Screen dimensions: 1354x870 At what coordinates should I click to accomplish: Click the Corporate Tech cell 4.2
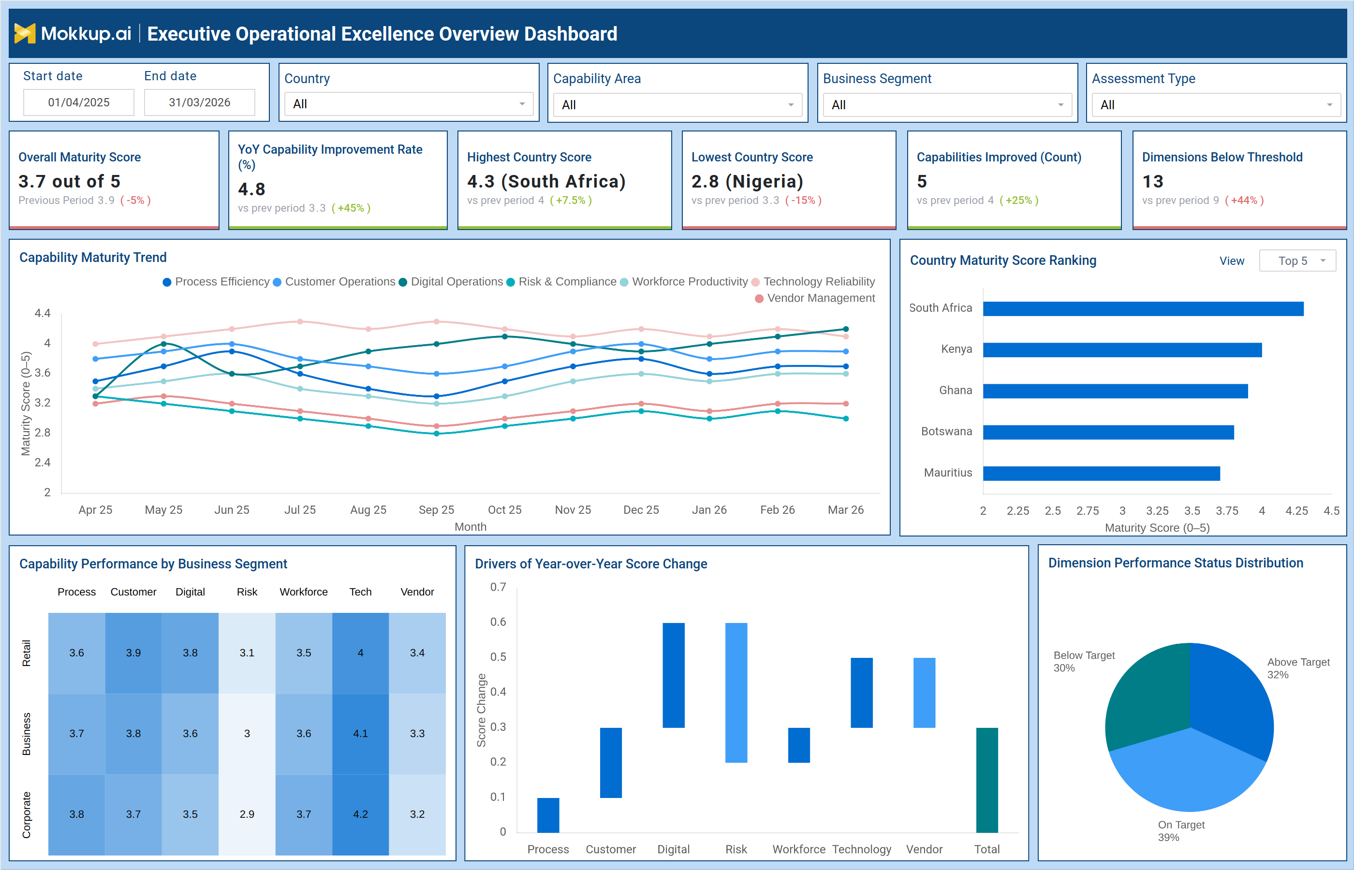pyautogui.click(x=360, y=814)
